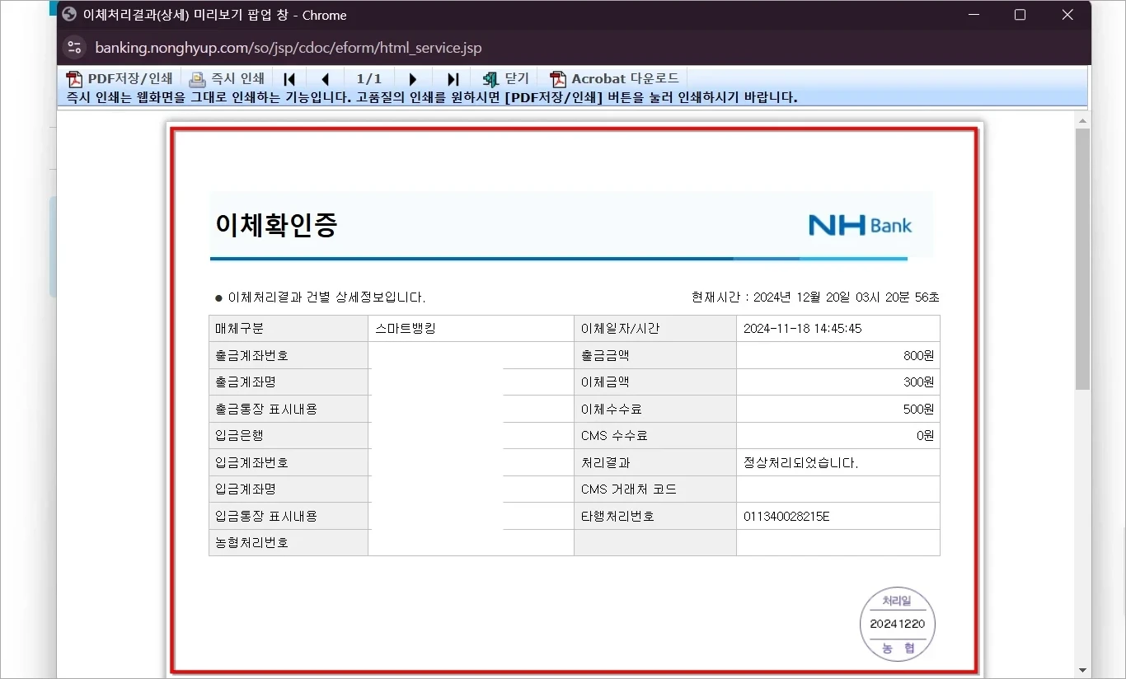Open the site settings icon in address bar
Screen dimensions: 1126x679
[74, 47]
